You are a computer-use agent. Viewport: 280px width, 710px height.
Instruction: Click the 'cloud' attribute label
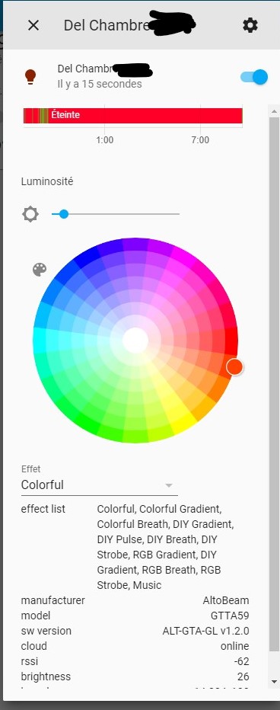[x=34, y=646]
